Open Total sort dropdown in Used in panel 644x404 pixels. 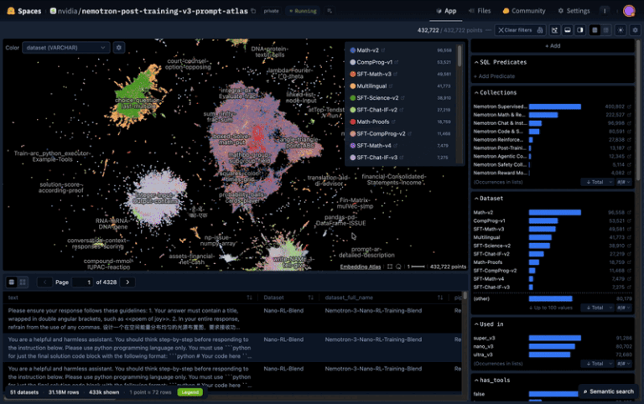[598, 364]
